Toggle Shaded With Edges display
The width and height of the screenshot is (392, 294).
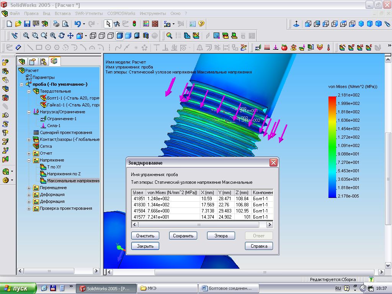pos(119,36)
